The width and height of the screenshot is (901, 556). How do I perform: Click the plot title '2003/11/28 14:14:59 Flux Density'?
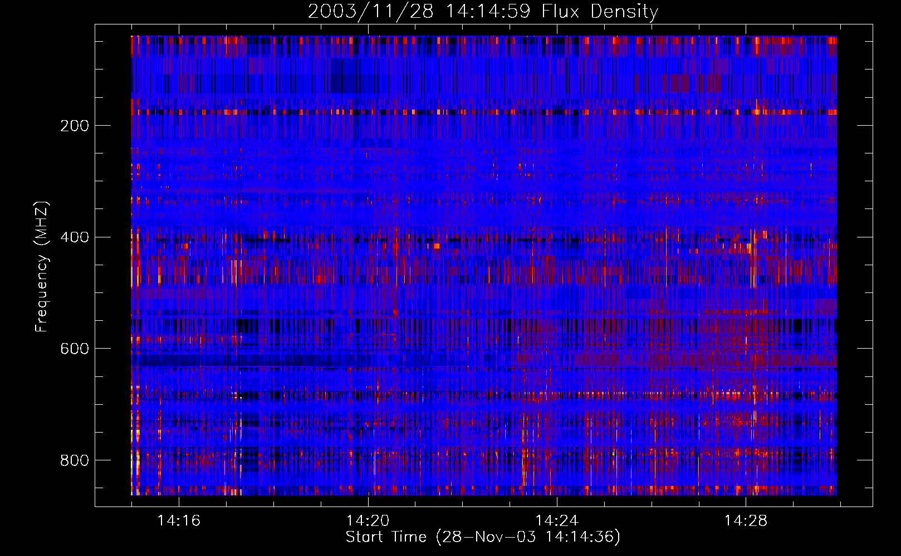click(x=483, y=11)
